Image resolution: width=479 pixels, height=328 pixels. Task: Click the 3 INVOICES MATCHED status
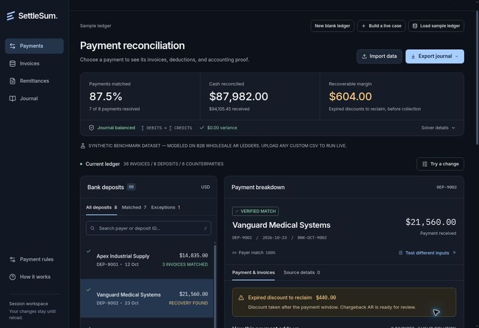click(x=185, y=265)
